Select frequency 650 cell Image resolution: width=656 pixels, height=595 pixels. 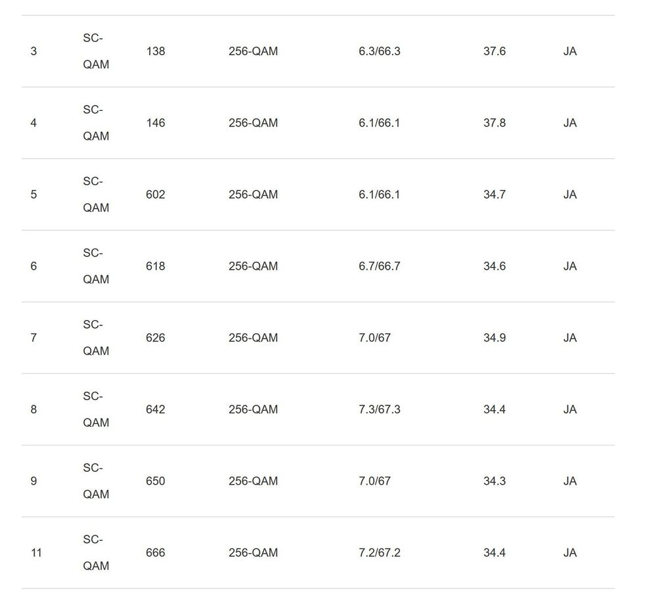156,481
